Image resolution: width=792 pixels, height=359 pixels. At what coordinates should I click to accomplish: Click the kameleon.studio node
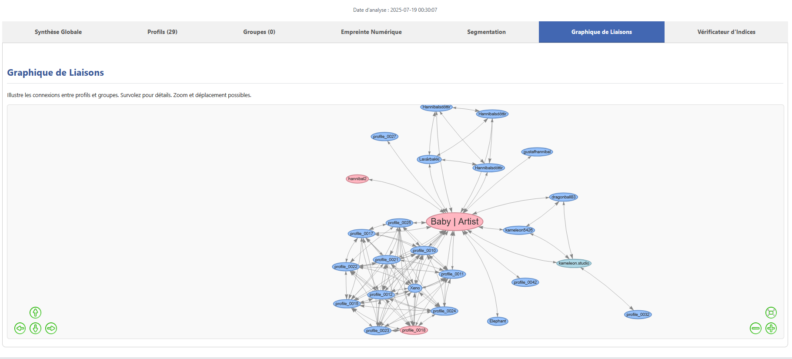click(x=574, y=263)
